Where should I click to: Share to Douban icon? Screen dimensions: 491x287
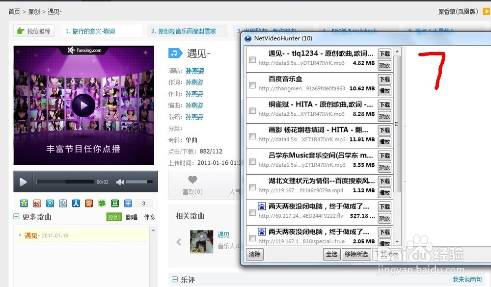click(115, 204)
